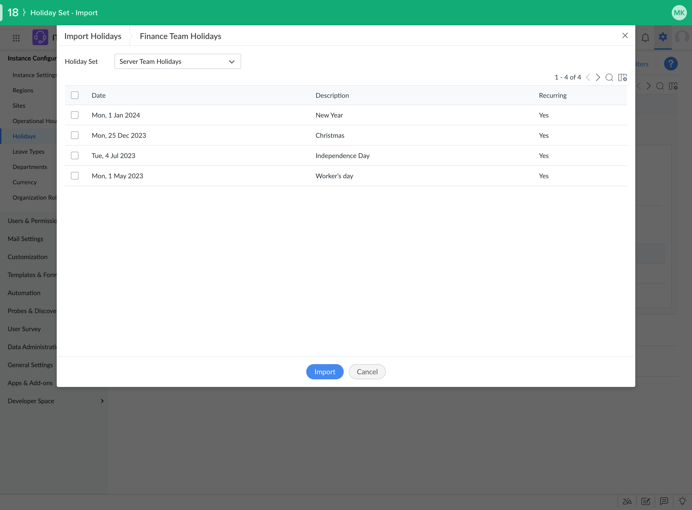The image size is (692, 510).
Task: Open the apps grid launcher icon
Action: (x=16, y=38)
